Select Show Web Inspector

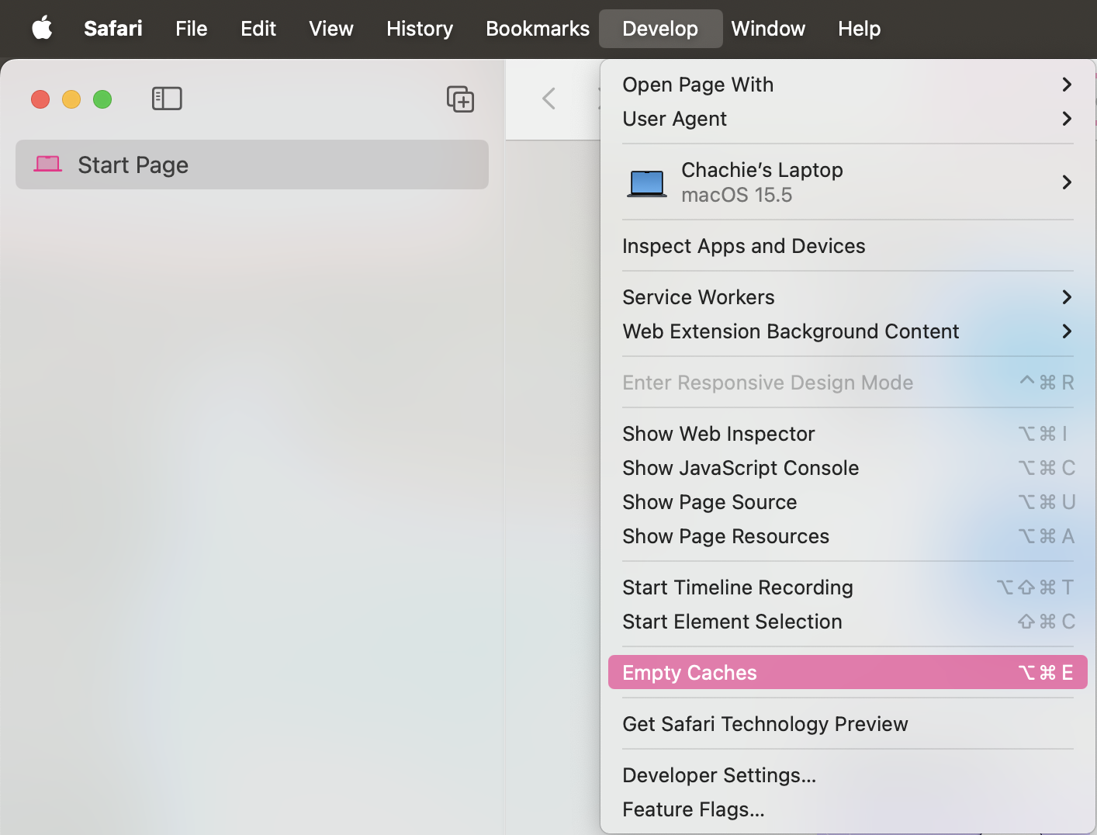(848, 434)
